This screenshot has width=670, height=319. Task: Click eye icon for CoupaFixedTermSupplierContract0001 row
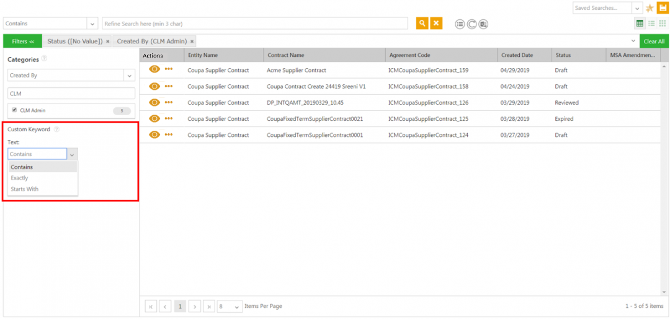tap(154, 135)
